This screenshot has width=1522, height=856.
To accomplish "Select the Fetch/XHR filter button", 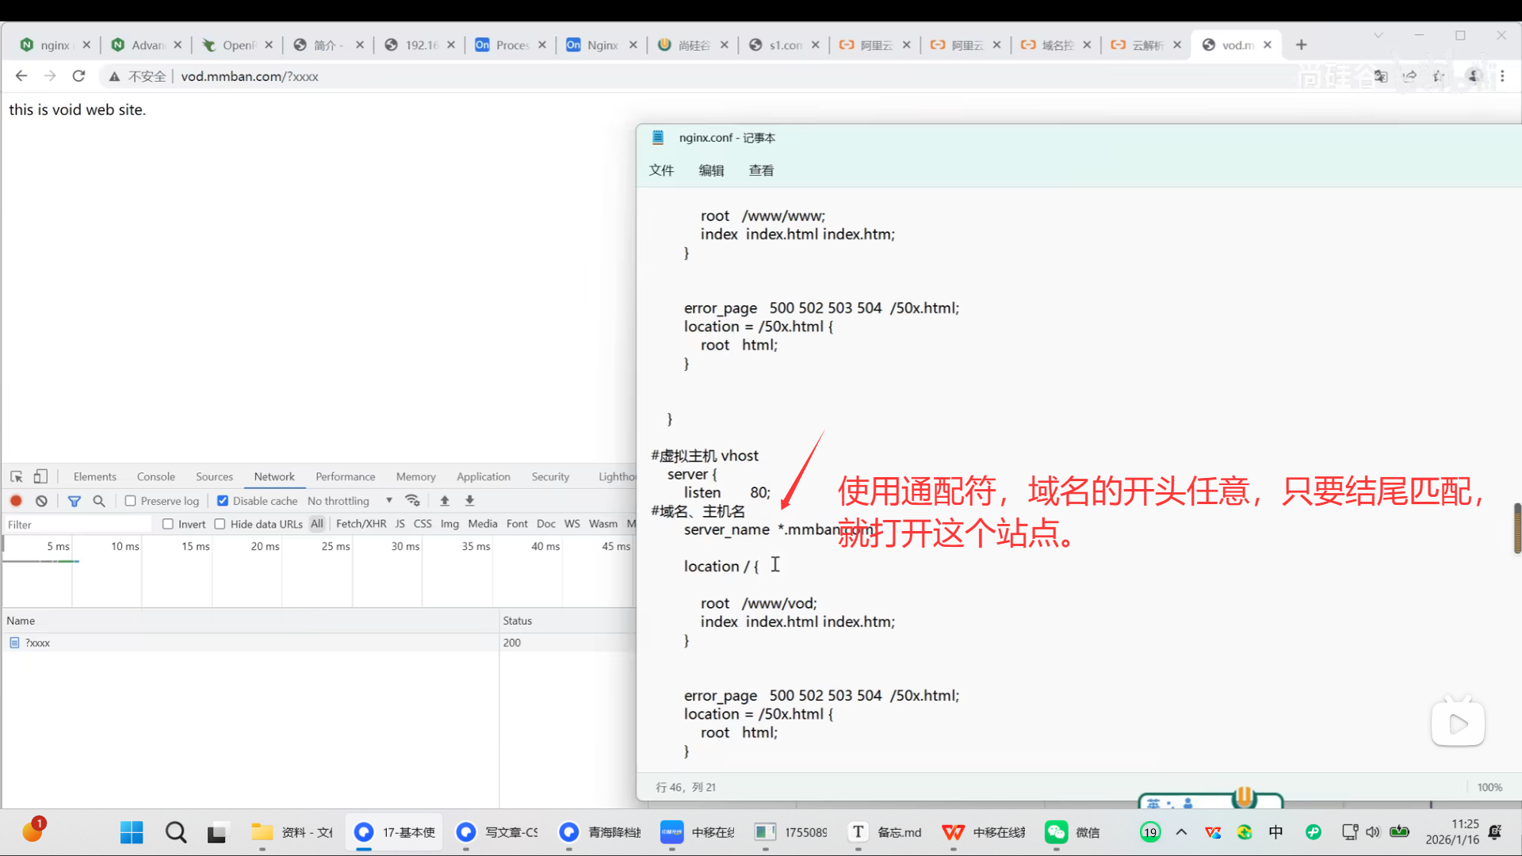I will click(361, 524).
